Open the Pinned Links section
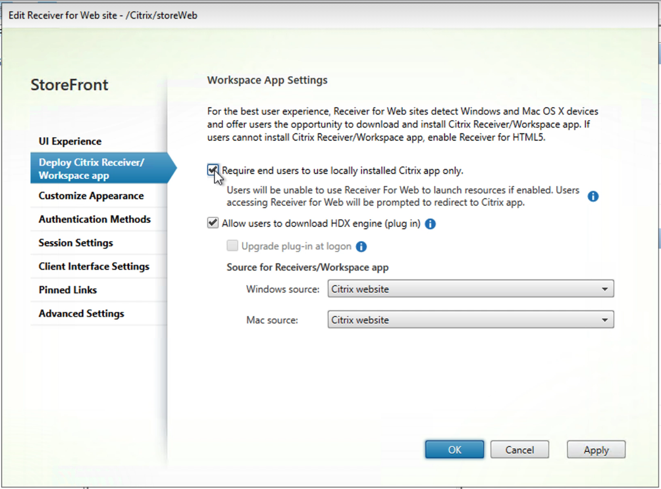Image resolution: width=661 pixels, height=489 pixels. point(68,291)
